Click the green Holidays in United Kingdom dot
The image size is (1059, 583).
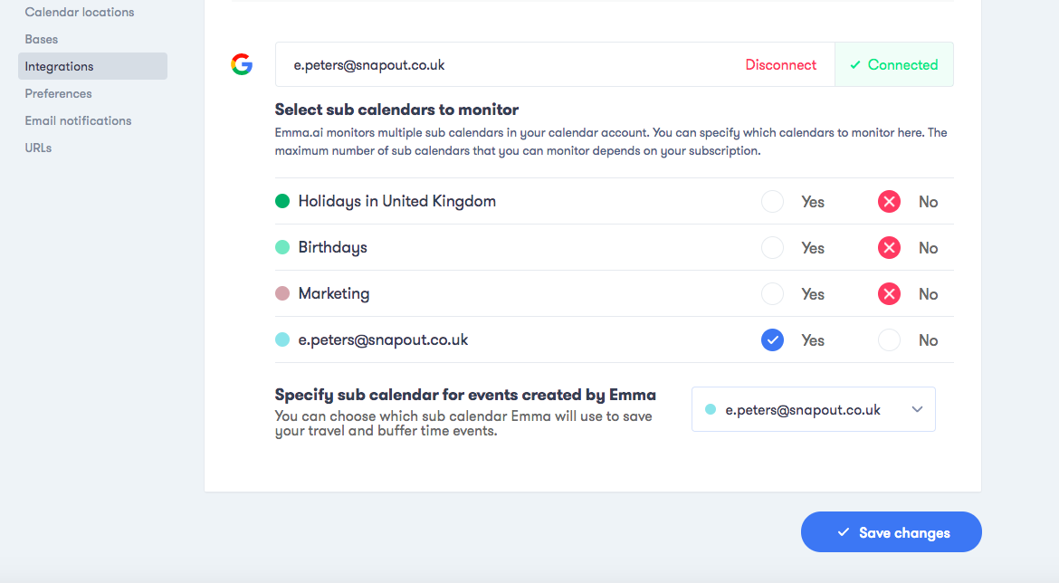click(x=282, y=201)
